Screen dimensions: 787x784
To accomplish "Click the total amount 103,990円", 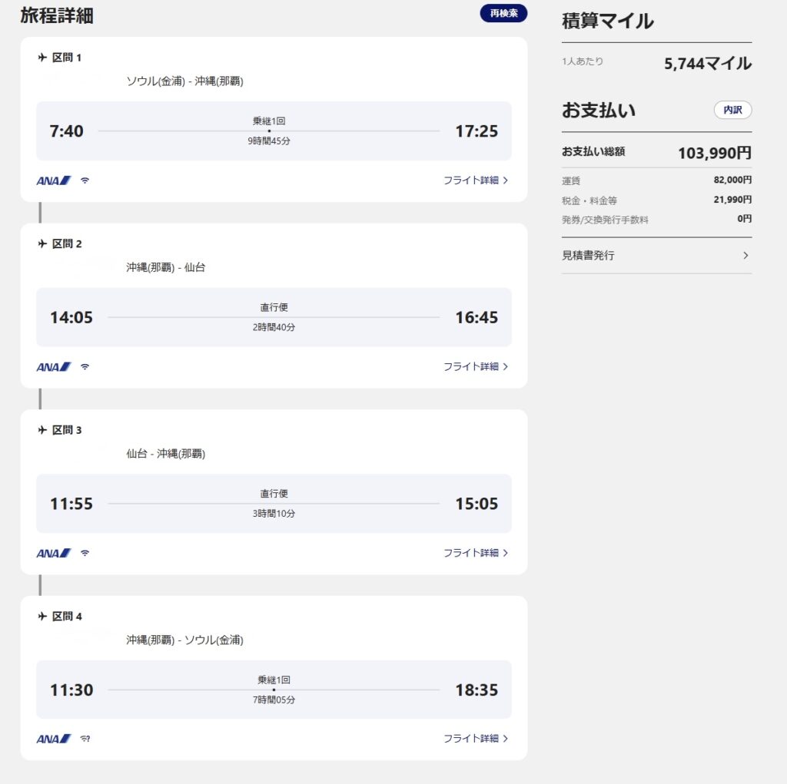I will point(715,153).
